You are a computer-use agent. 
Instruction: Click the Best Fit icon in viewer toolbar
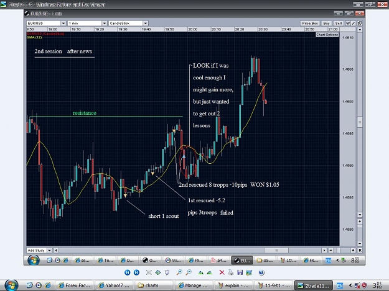coord(149,272)
